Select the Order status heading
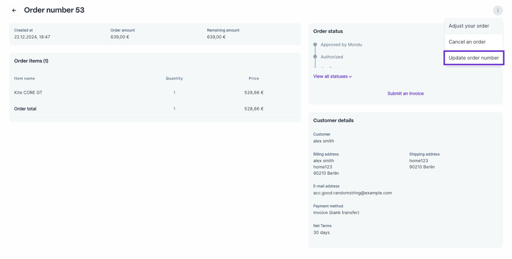The height and width of the screenshot is (259, 512). click(x=328, y=31)
